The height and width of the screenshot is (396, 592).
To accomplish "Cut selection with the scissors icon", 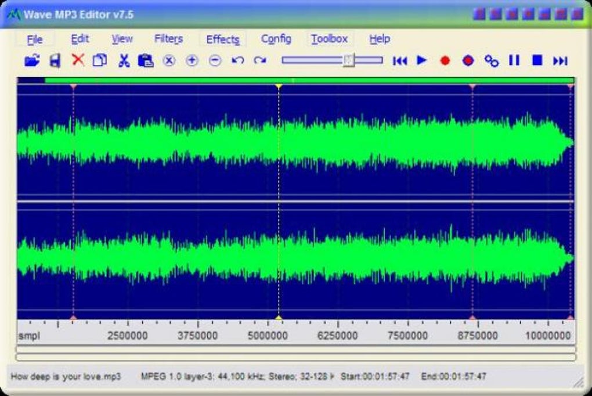I will click(124, 60).
